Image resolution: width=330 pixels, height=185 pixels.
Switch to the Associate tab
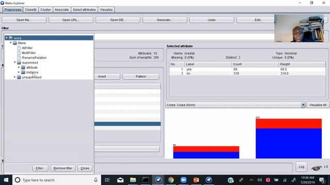(x=62, y=10)
